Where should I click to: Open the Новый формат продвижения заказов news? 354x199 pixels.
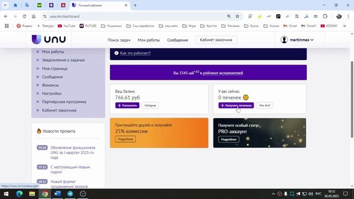69,184
